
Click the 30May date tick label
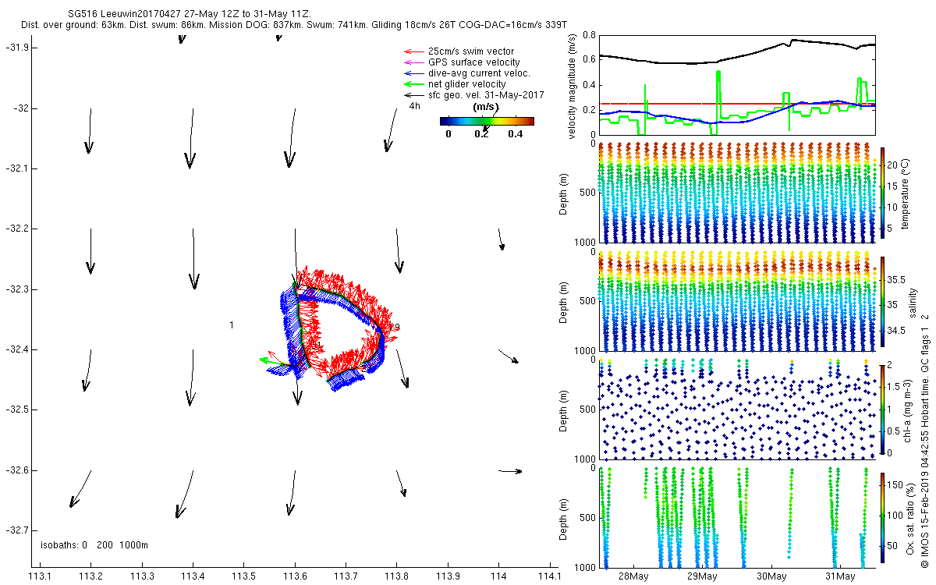(771, 576)
